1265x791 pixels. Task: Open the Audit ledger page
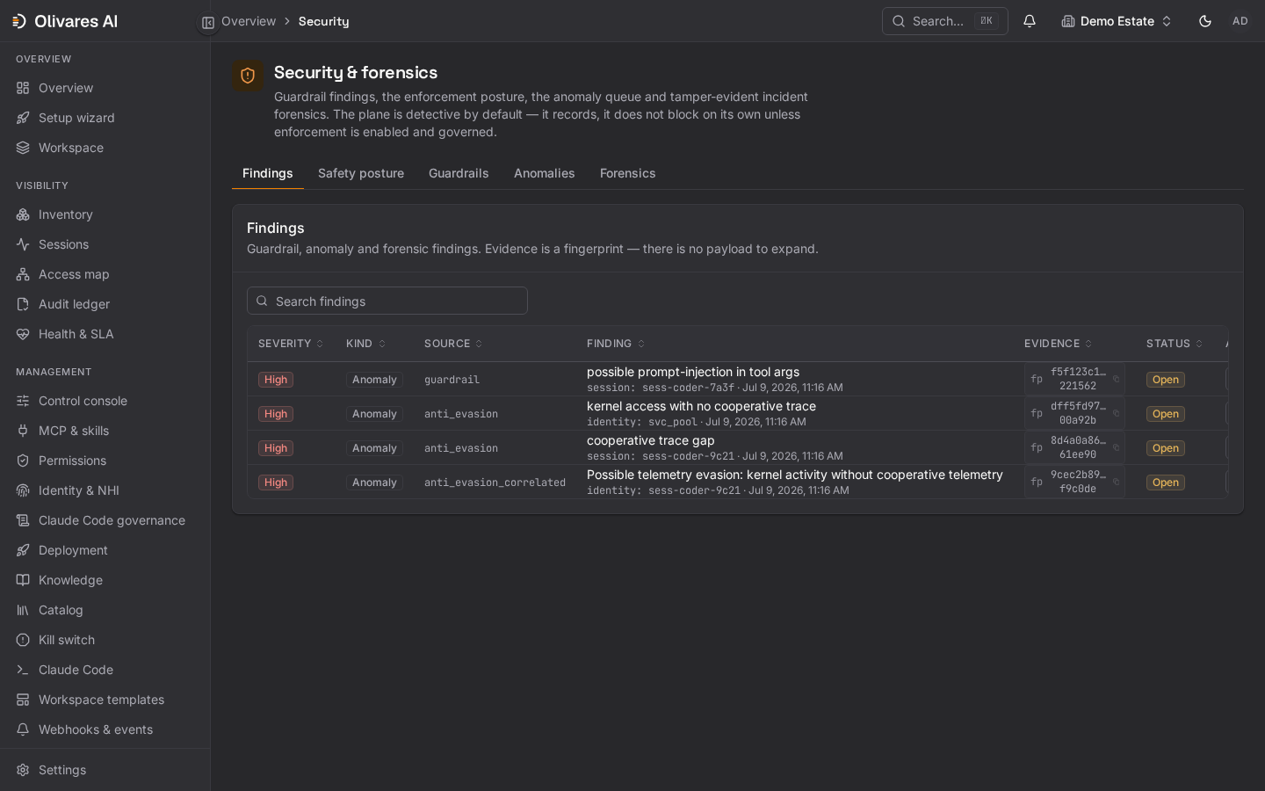105,304
